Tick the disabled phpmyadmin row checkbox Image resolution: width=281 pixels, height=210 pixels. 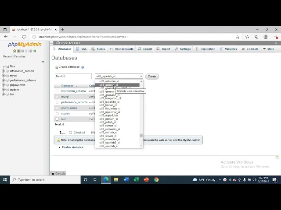(57, 108)
